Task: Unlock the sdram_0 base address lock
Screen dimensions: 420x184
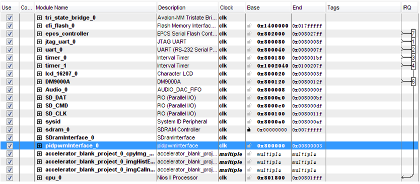Action: pos(249,130)
